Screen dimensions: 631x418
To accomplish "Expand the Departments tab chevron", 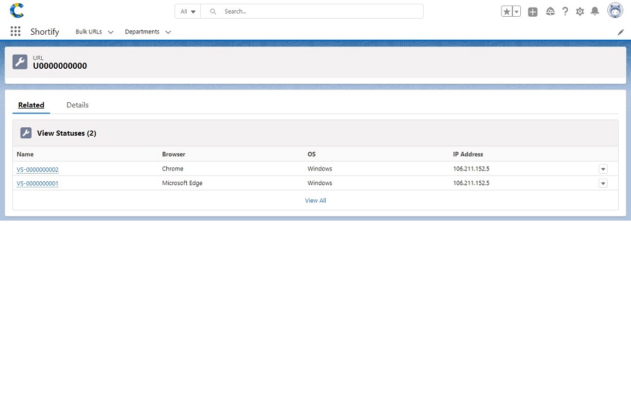I will click(x=168, y=32).
